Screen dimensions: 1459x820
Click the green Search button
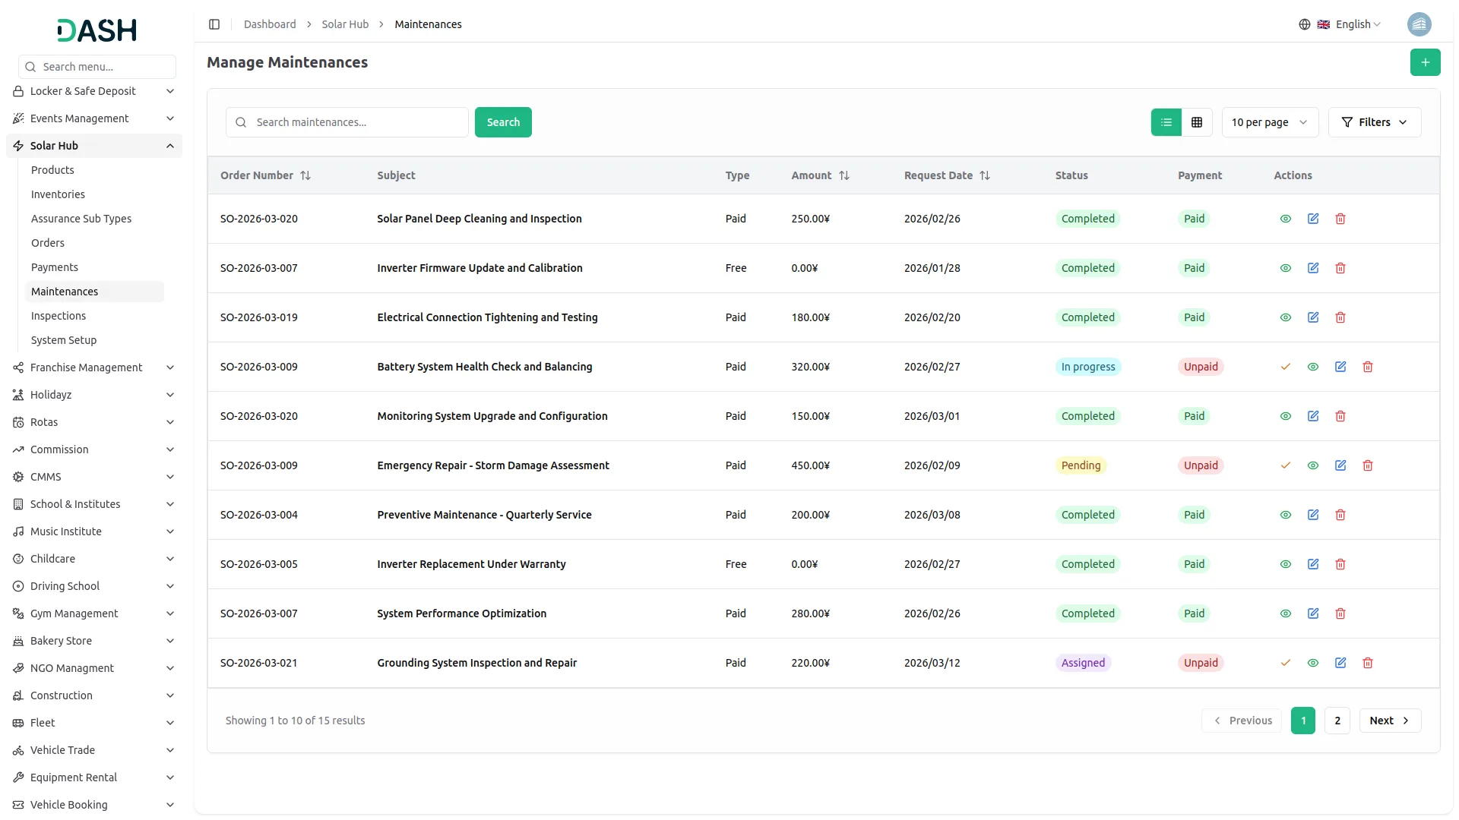503,122
